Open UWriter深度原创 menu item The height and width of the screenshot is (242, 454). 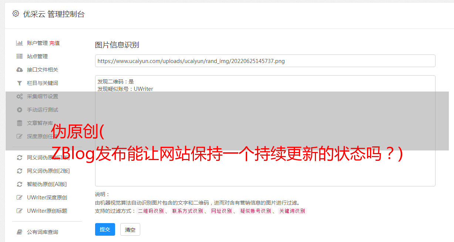[x=47, y=198]
